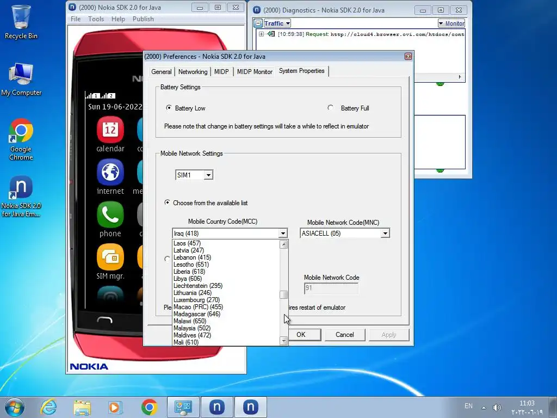
Task: Tap the SIM mgr. app on emulator
Action: pos(110,262)
